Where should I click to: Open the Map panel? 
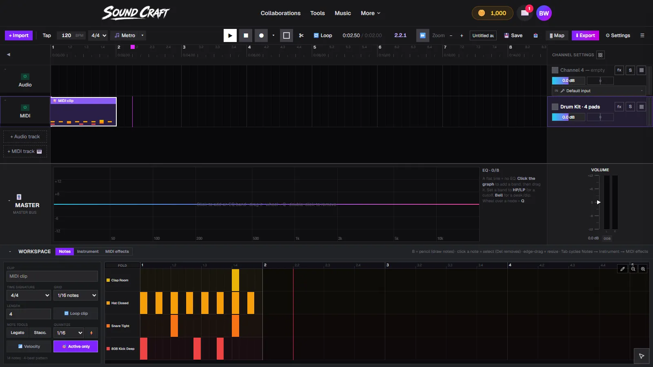coord(557,35)
